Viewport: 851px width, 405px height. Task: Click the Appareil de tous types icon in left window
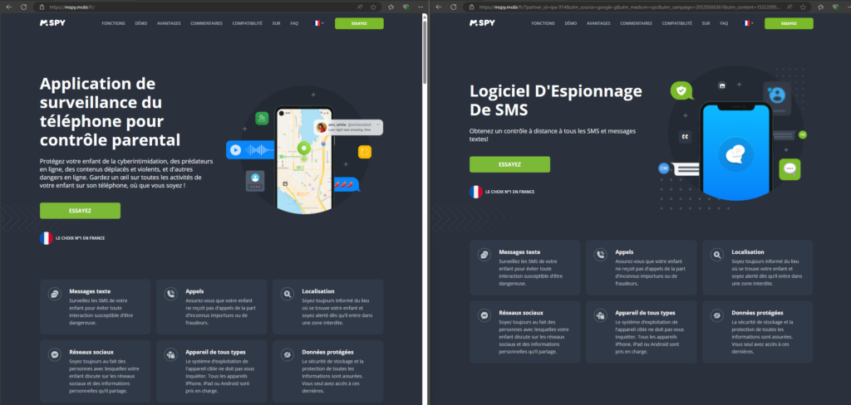tap(170, 354)
